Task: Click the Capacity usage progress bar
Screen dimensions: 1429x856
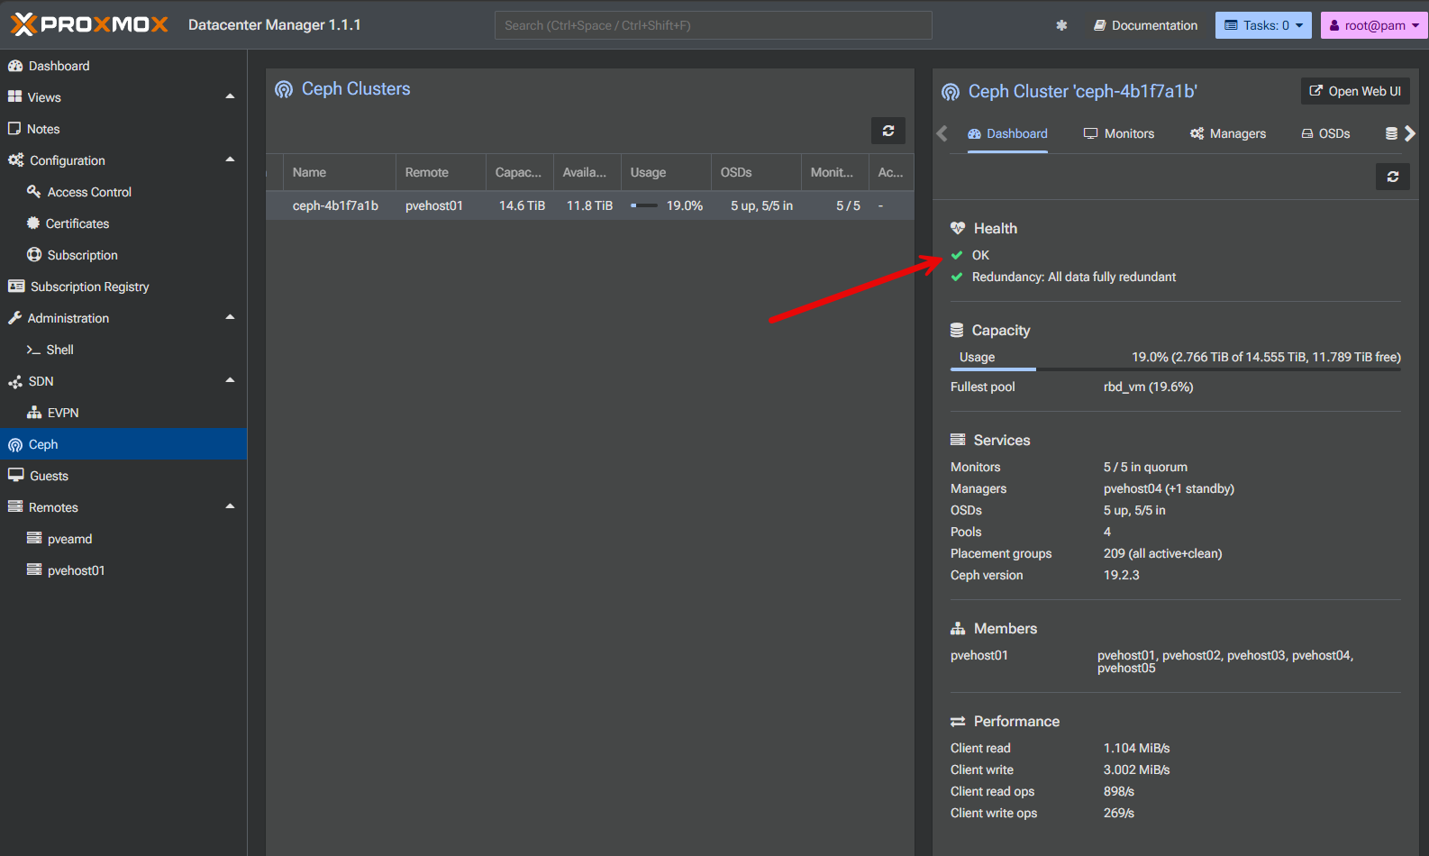Action: tap(1176, 369)
